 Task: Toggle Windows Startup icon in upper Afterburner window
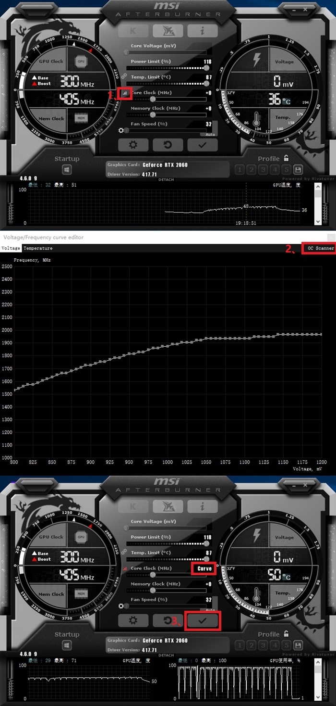pyautogui.click(x=67, y=170)
